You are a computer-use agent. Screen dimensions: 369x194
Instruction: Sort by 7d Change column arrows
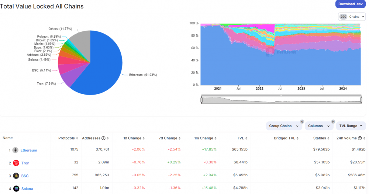[179, 138]
